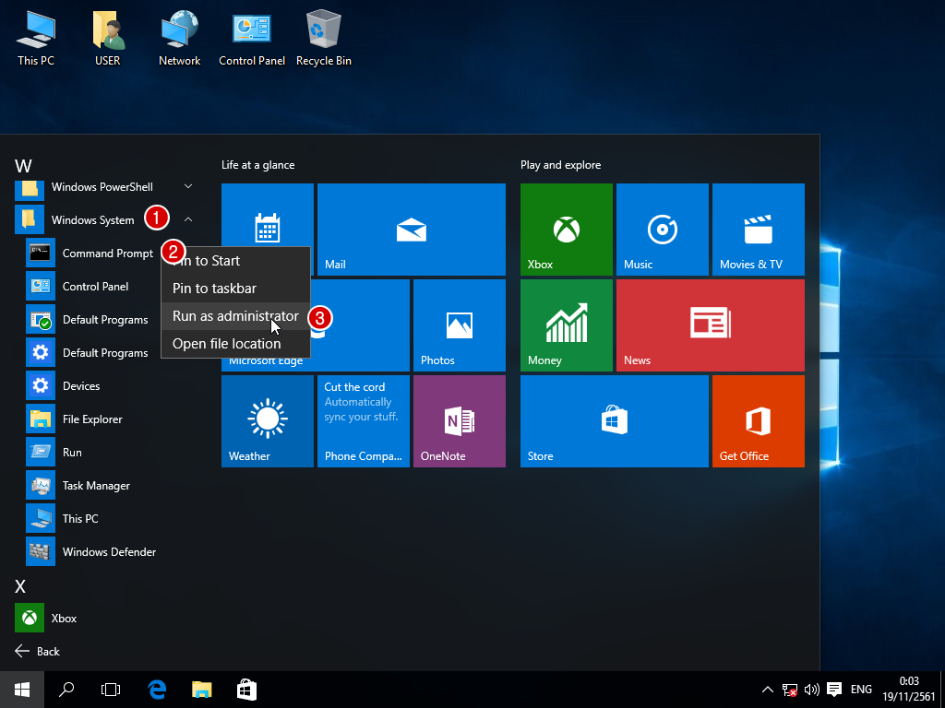Viewport: 945px width, 708px height.
Task: Show hidden system tray icons
Action: [767, 689]
